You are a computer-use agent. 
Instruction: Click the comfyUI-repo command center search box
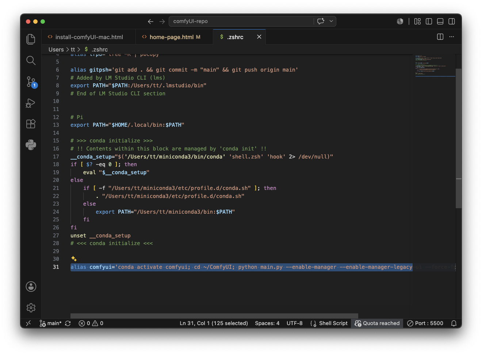[x=241, y=21]
